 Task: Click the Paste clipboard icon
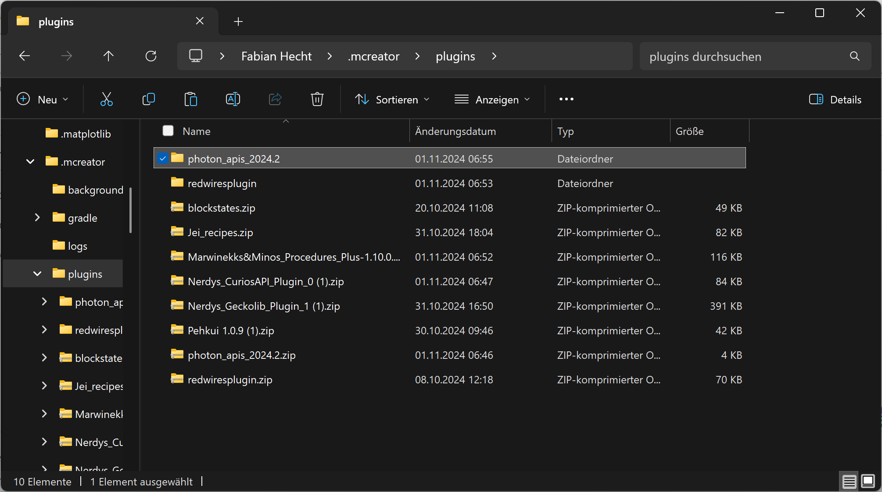(x=191, y=99)
